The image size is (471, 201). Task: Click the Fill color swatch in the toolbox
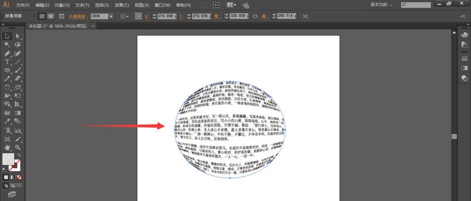9,160
